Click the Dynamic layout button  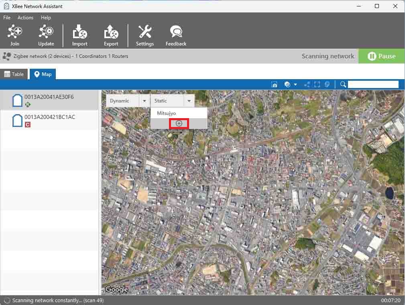(x=123, y=101)
